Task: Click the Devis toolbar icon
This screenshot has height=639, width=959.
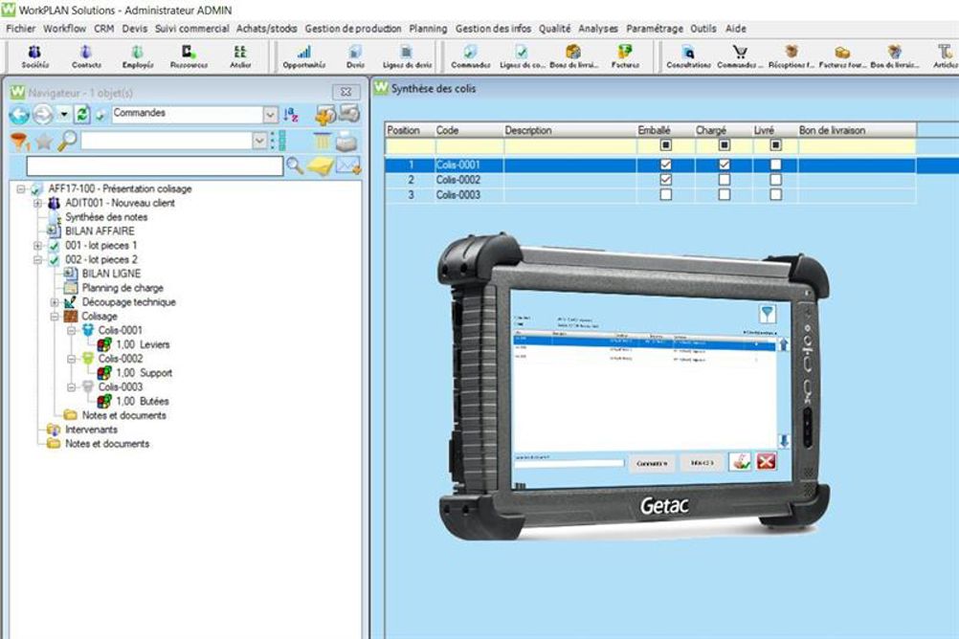Action: (355, 56)
